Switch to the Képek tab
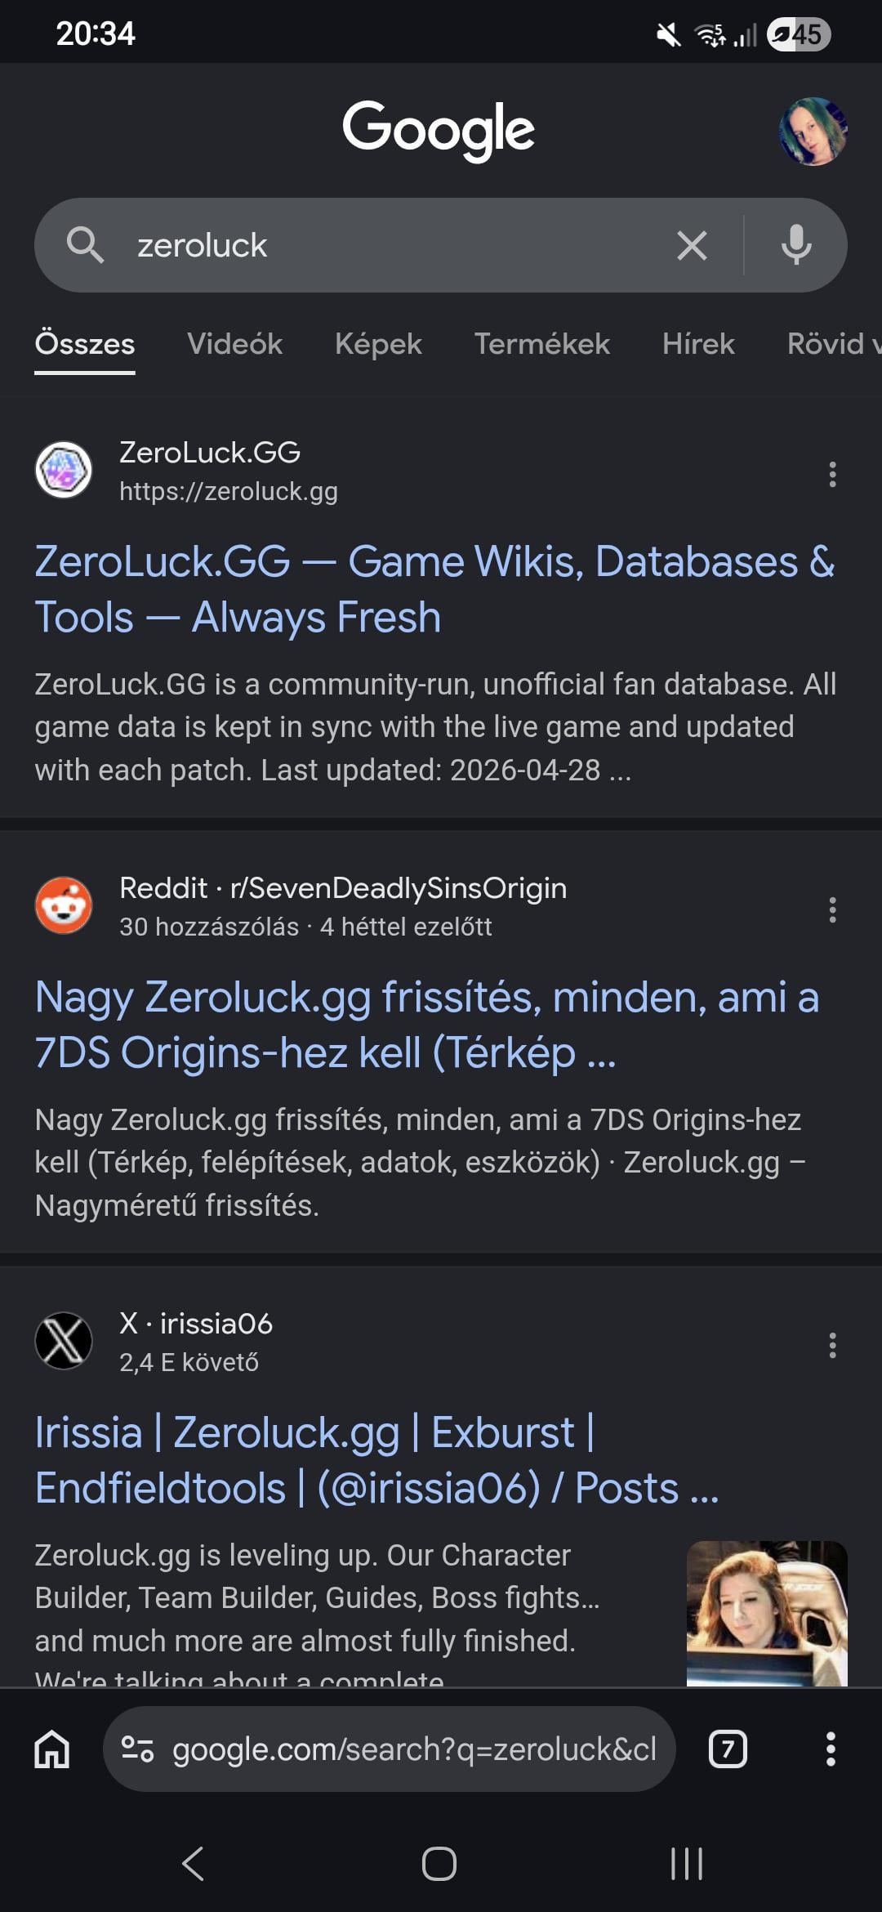Image resolution: width=882 pixels, height=1912 pixels. coord(378,344)
